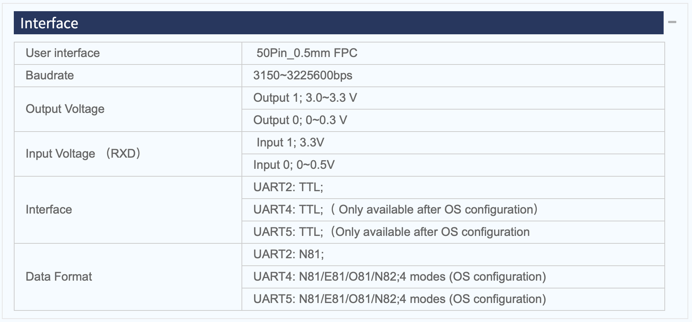Image resolution: width=692 pixels, height=322 pixels.
Task: Click the UART2: TTL; cell
Action: (453, 187)
